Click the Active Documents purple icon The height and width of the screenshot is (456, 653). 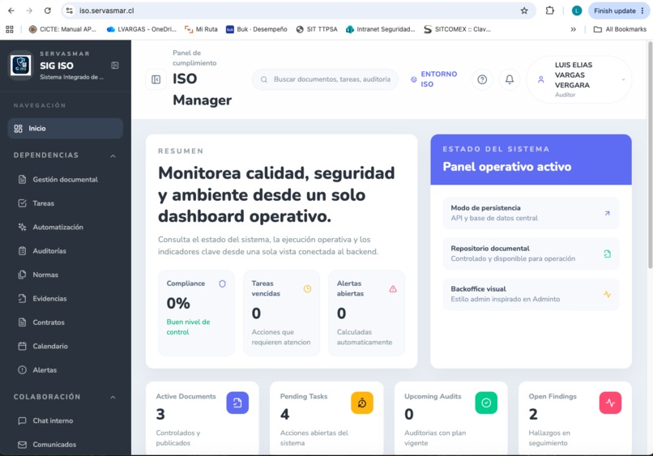tap(237, 403)
